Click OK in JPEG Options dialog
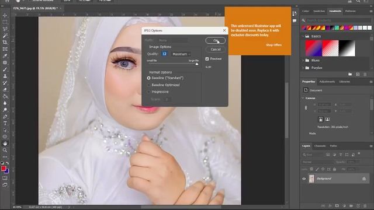The image size is (374, 210). pos(216,40)
